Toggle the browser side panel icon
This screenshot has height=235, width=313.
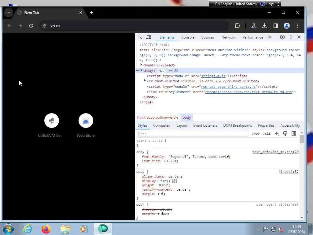click(x=276, y=26)
